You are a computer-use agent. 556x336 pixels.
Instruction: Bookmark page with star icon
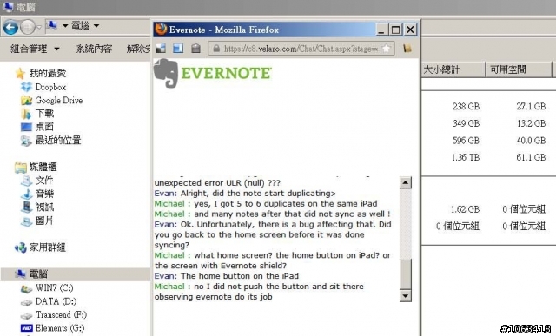coord(386,49)
